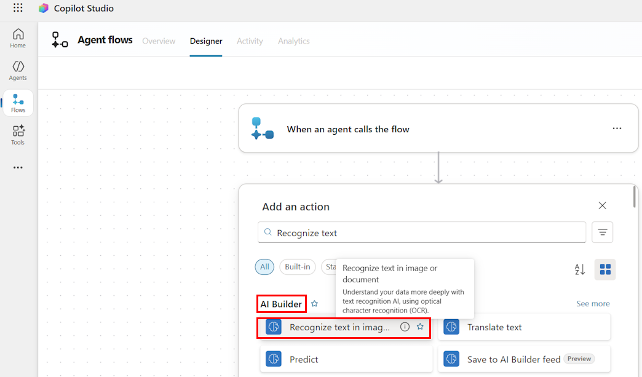Open the Activity tab

pyautogui.click(x=250, y=41)
